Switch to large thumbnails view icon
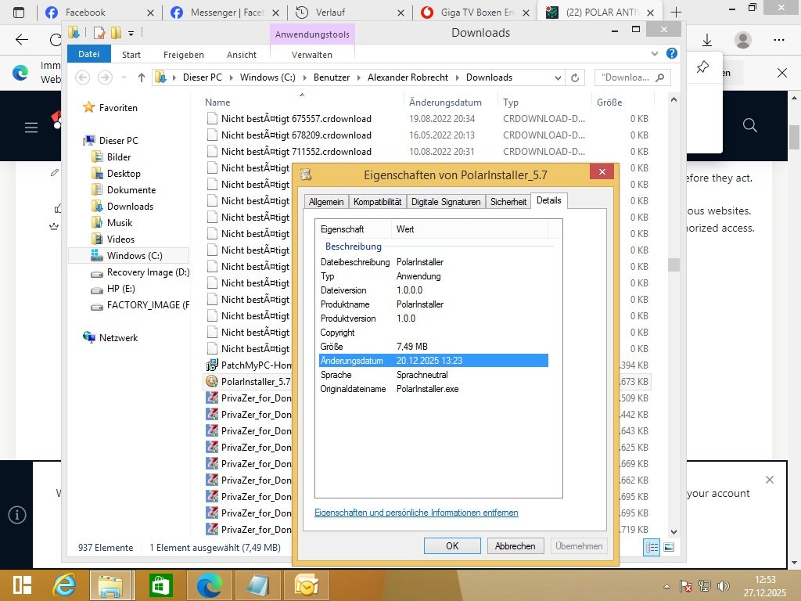This screenshot has height=601, width=801. point(669,547)
